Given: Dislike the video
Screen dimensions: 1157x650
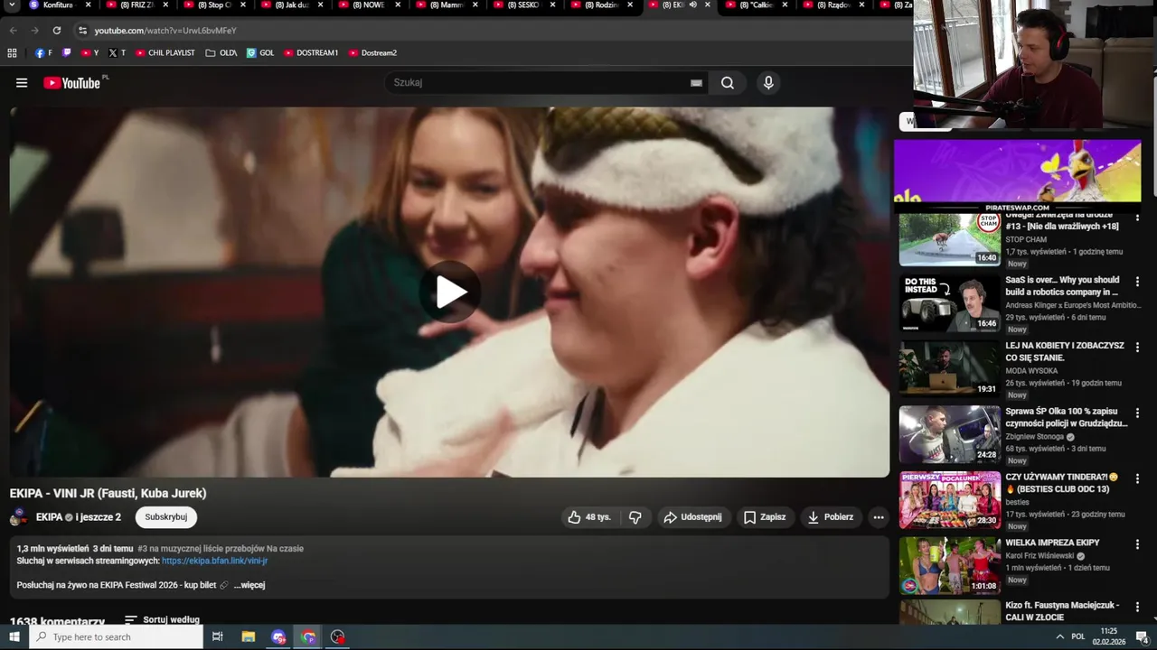Looking at the screenshot, I should (x=635, y=517).
